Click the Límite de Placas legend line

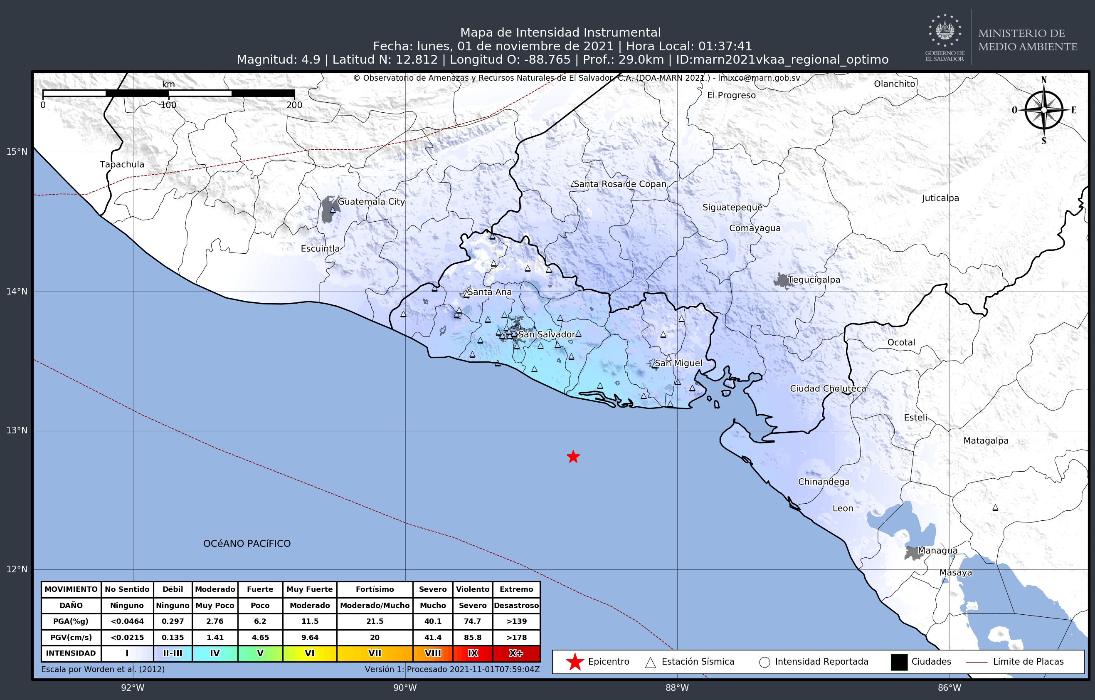[x=977, y=662]
